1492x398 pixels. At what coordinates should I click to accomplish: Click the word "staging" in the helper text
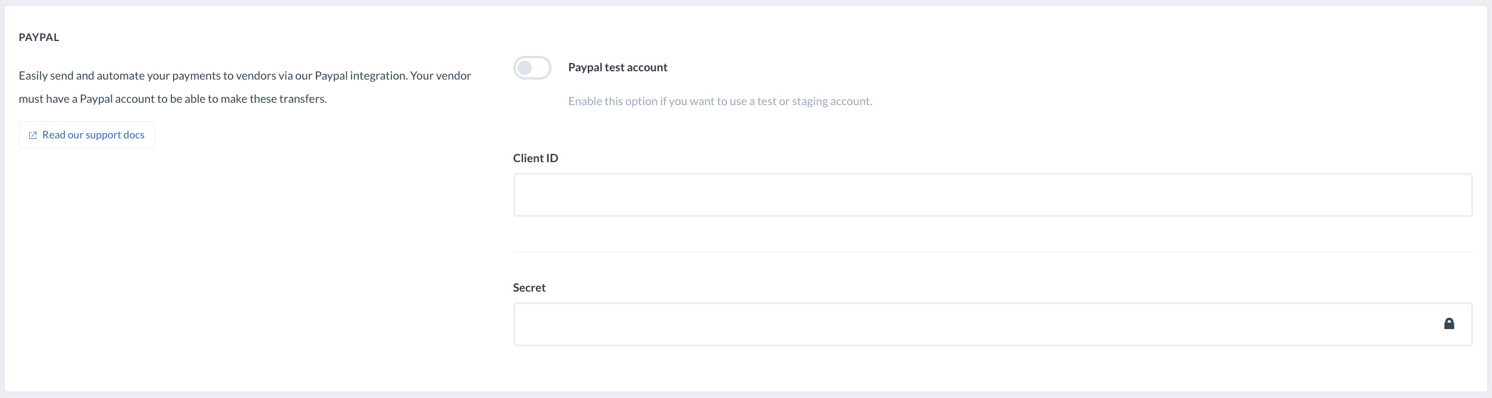click(810, 101)
